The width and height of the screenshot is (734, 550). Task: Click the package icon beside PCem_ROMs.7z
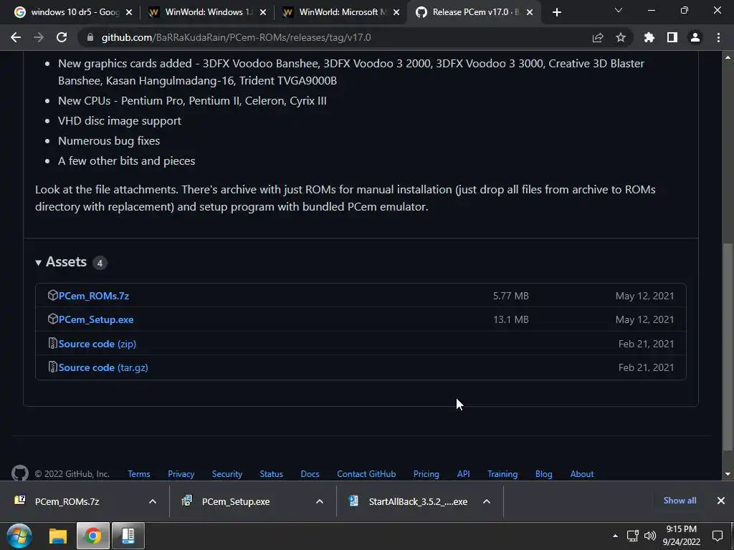click(x=52, y=295)
